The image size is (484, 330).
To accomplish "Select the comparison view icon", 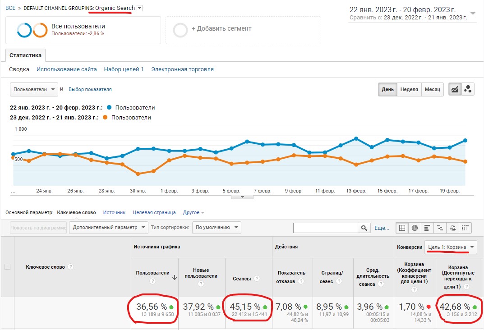I will pyautogui.click(x=440, y=228).
